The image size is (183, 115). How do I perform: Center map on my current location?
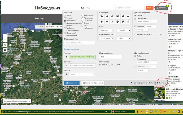(5, 45)
